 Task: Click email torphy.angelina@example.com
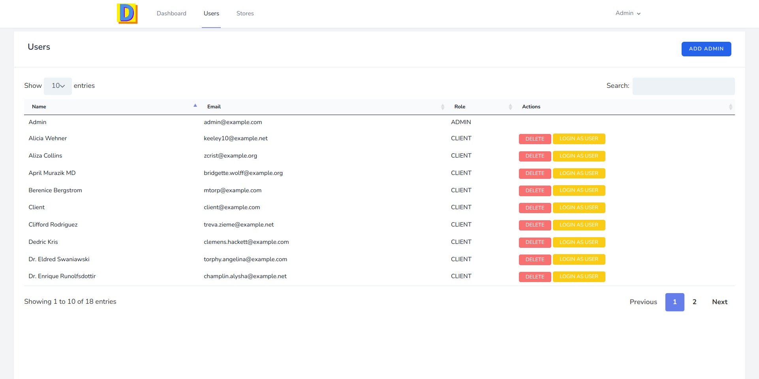point(245,259)
